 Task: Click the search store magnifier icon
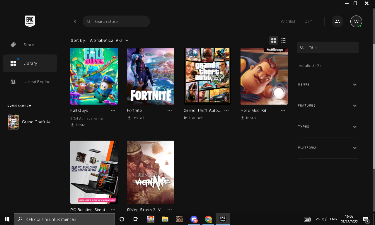pyautogui.click(x=89, y=21)
